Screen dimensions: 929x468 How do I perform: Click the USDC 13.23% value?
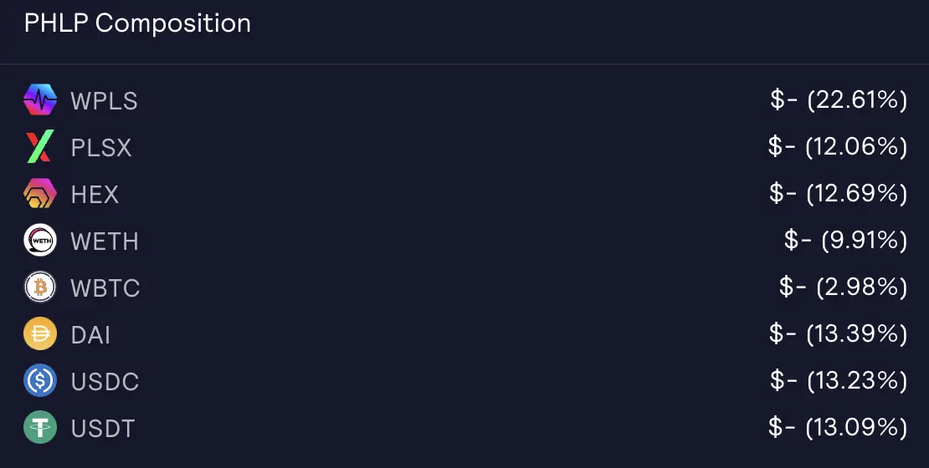839,380
